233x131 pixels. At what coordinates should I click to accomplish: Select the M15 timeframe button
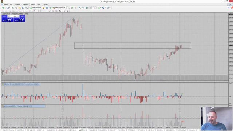click(10, 11)
